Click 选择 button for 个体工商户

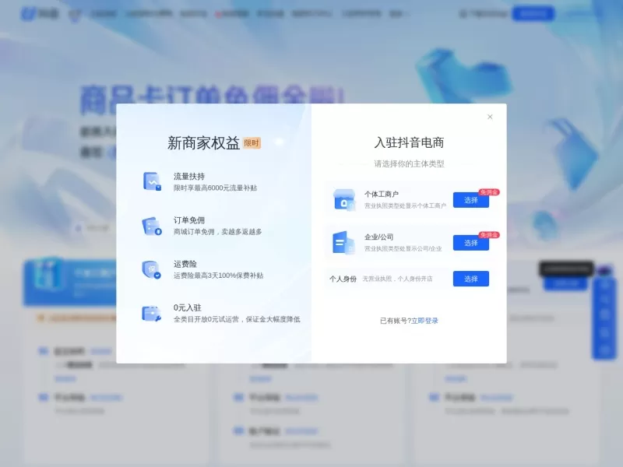(470, 199)
